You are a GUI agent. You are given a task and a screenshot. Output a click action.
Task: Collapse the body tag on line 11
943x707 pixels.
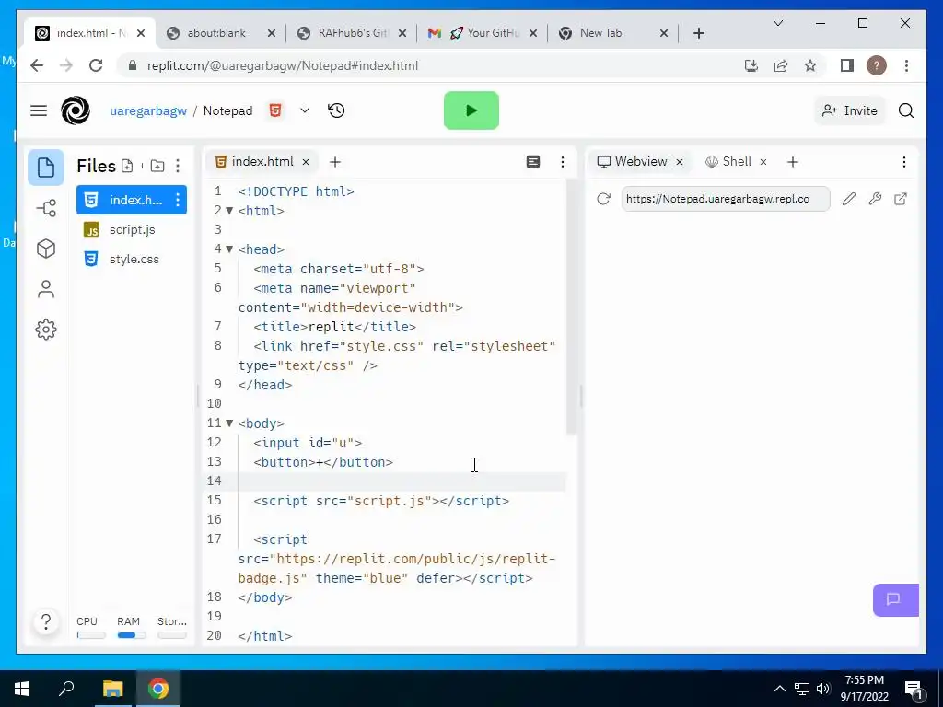[229, 423]
